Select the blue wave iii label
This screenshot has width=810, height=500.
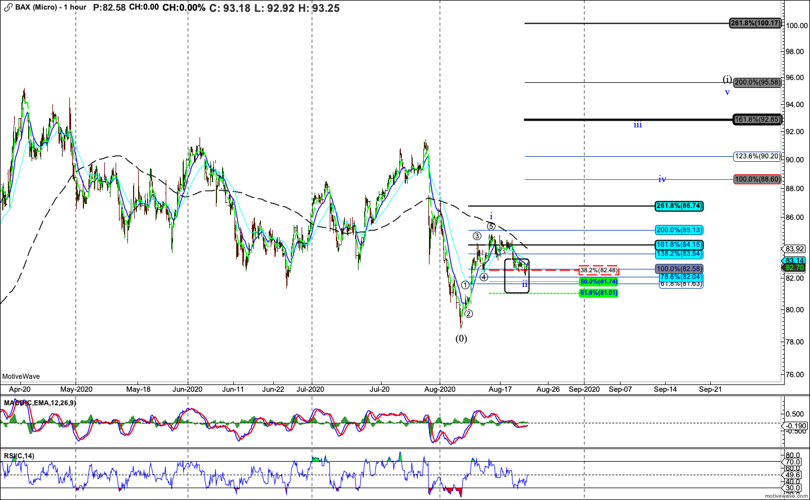(638, 125)
